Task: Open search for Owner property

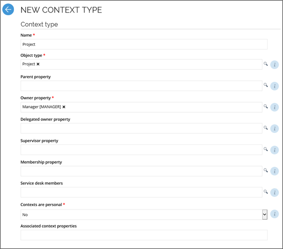Action: click(x=266, y=106)
